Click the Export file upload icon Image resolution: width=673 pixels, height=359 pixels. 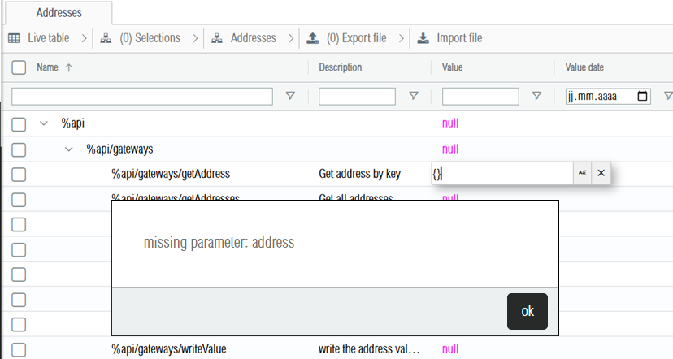click(313, 38)
